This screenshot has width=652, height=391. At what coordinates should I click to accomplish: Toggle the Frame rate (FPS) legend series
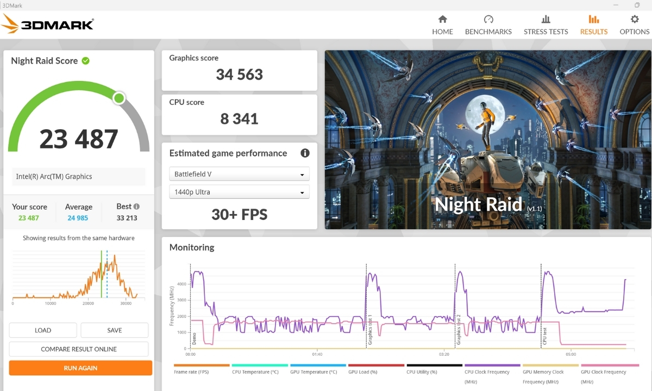[x=202, y=369]
